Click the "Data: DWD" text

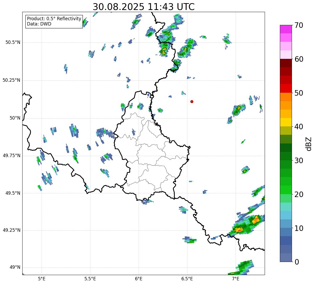(39, 24)
